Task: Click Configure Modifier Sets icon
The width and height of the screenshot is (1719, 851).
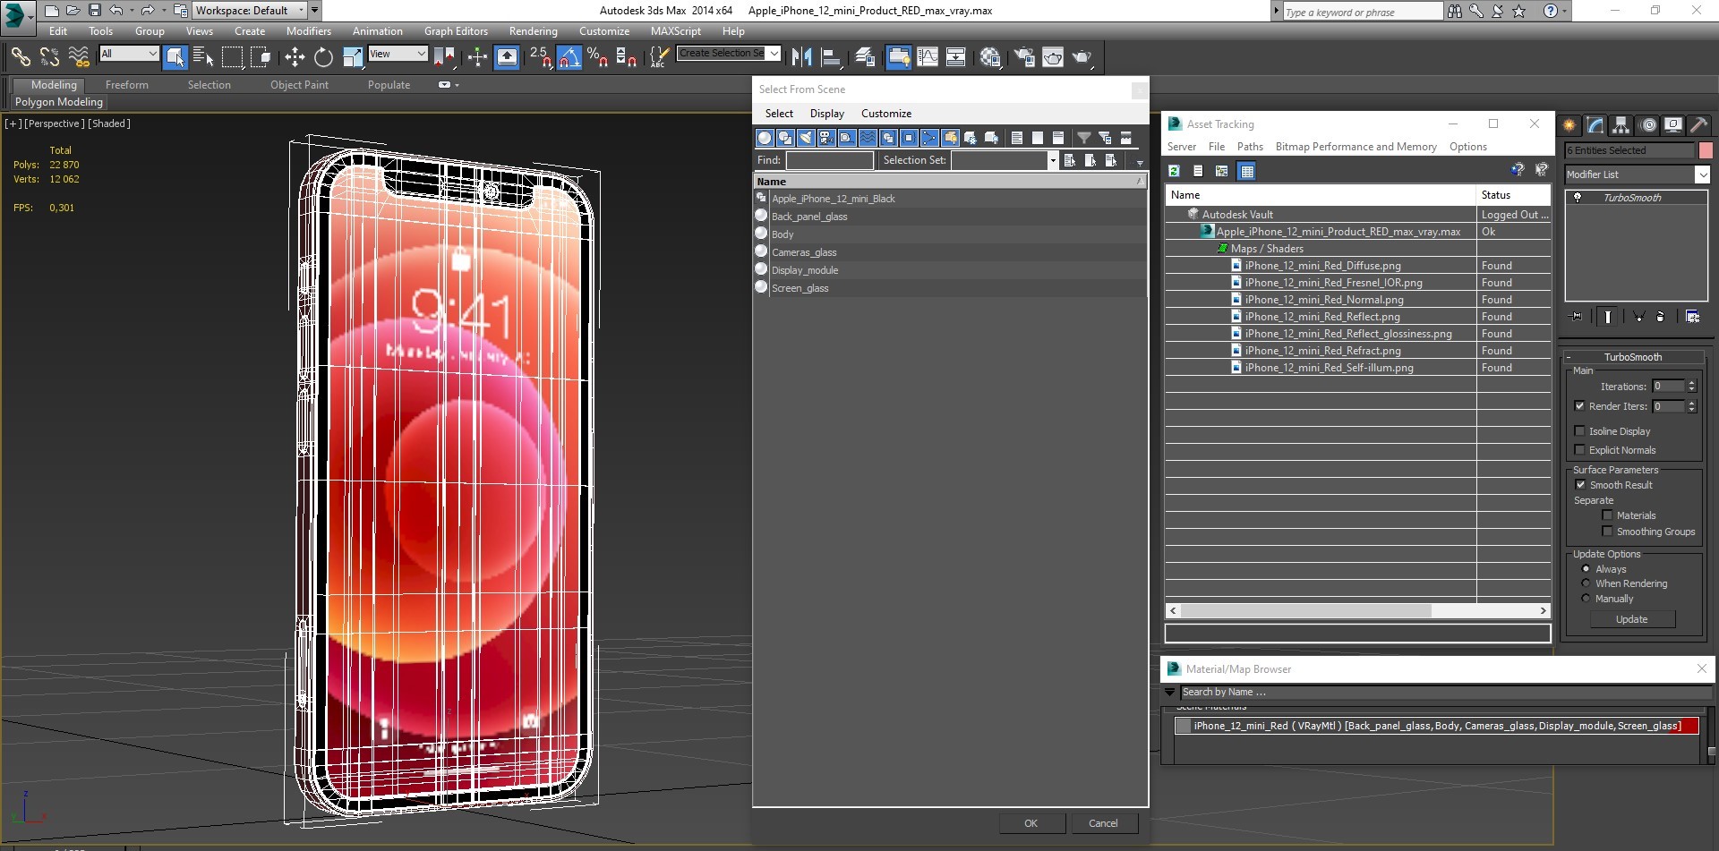Action: point(1692,316)
